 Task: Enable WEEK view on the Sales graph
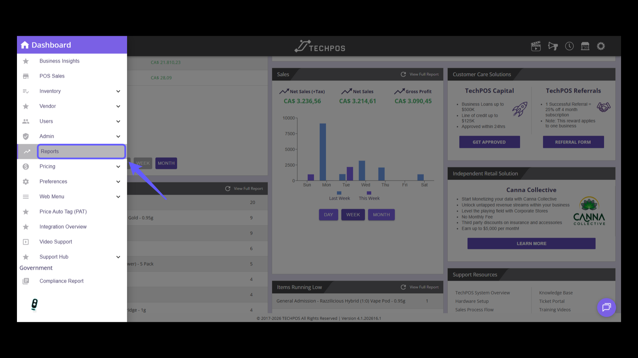(353, 214)
